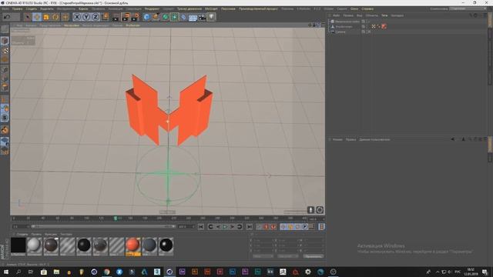Click Render to Picture Viewer icon
Screen dimensions: 493x277
[x=126, y=17]
